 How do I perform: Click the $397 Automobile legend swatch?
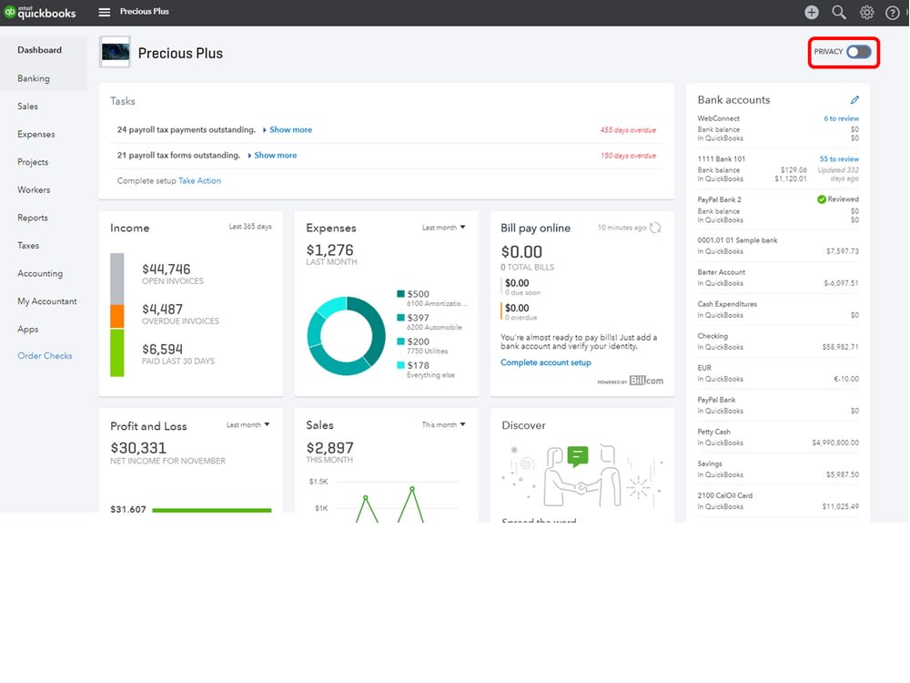tap(400, 318)
